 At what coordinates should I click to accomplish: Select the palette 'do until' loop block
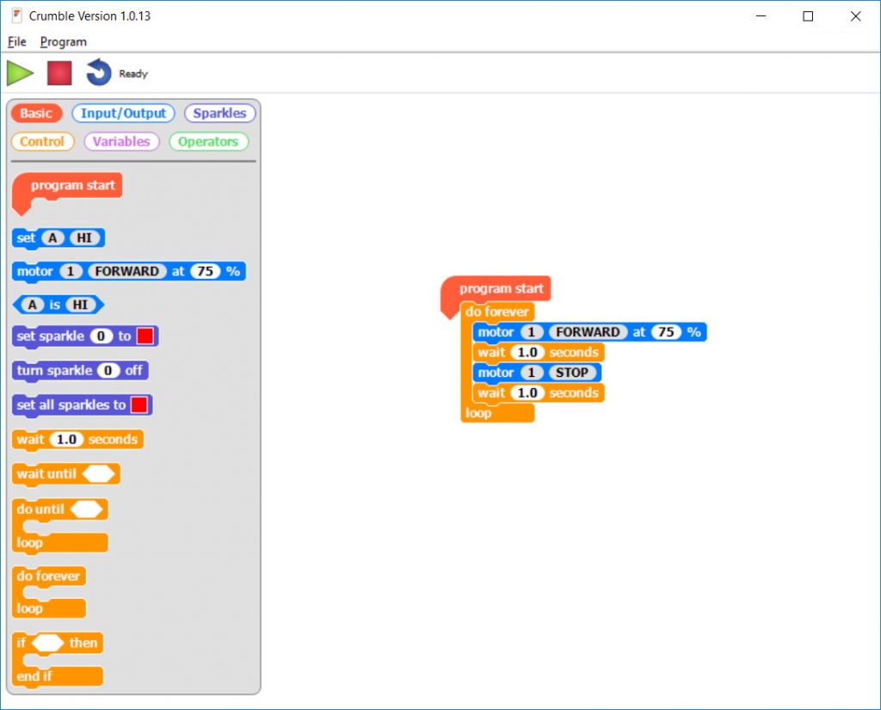[40, 509]
